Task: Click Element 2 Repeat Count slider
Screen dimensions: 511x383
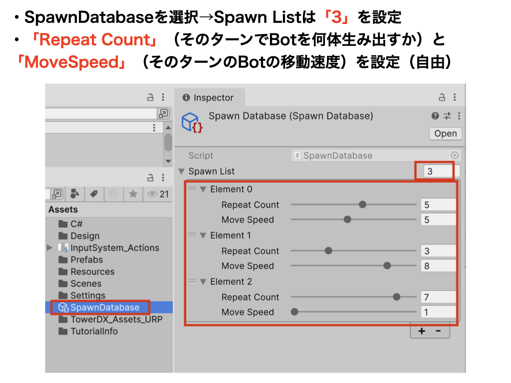Action: 354,297
